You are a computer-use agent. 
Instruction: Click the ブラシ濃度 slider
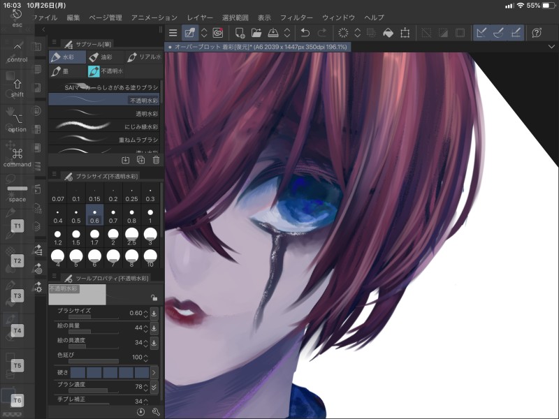click(94, 390)
